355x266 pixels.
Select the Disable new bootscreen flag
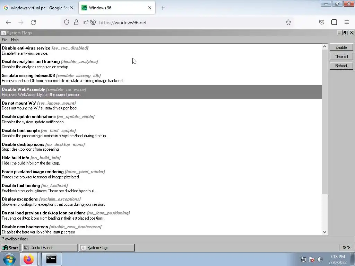161,229
